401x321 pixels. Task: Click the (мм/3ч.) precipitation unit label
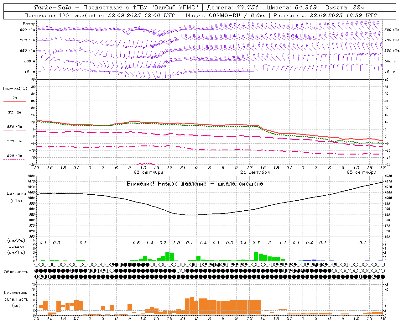coord(16,241)
